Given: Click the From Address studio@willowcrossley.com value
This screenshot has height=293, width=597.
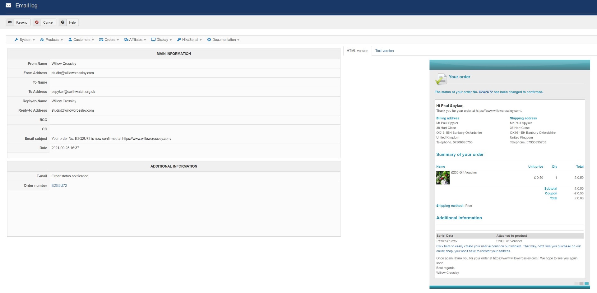Looking at the screenshot, I should 73,73.
